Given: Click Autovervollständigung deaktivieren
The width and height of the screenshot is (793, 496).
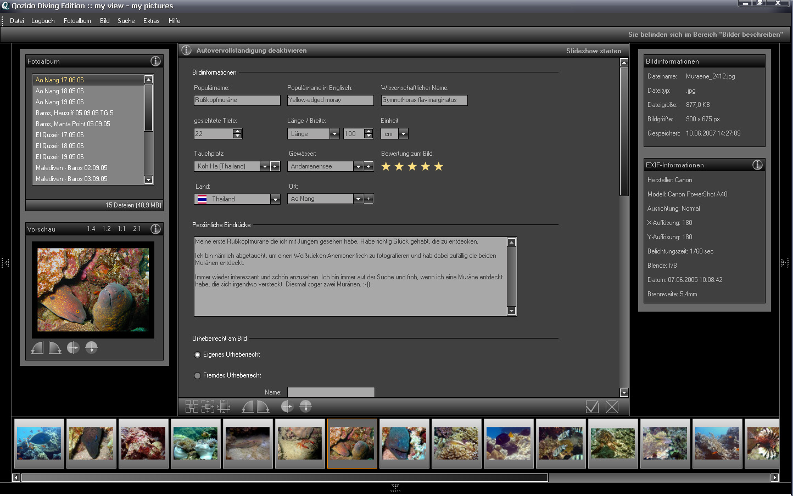Looking at the screenshot, I should 251,50.
